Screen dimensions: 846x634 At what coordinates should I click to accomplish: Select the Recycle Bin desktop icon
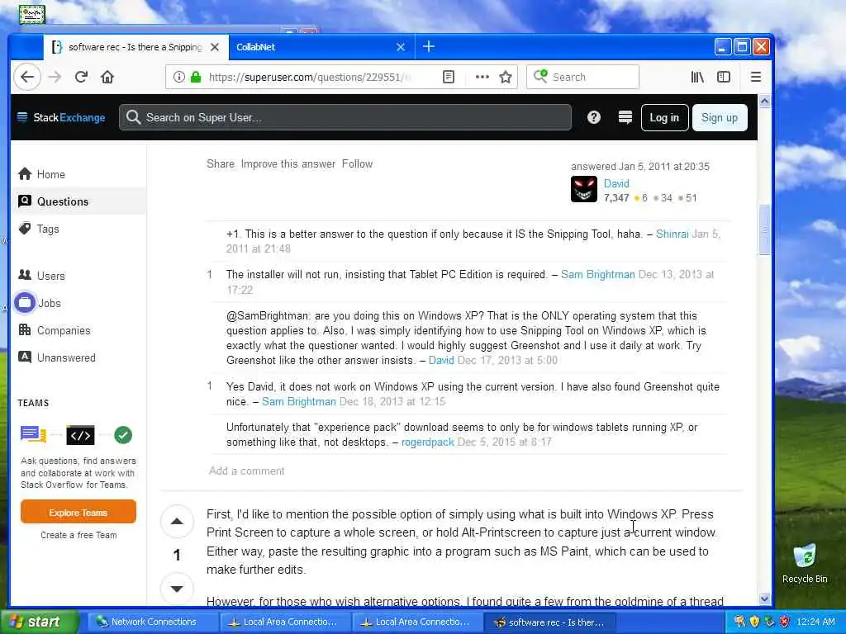pos(805,564)
